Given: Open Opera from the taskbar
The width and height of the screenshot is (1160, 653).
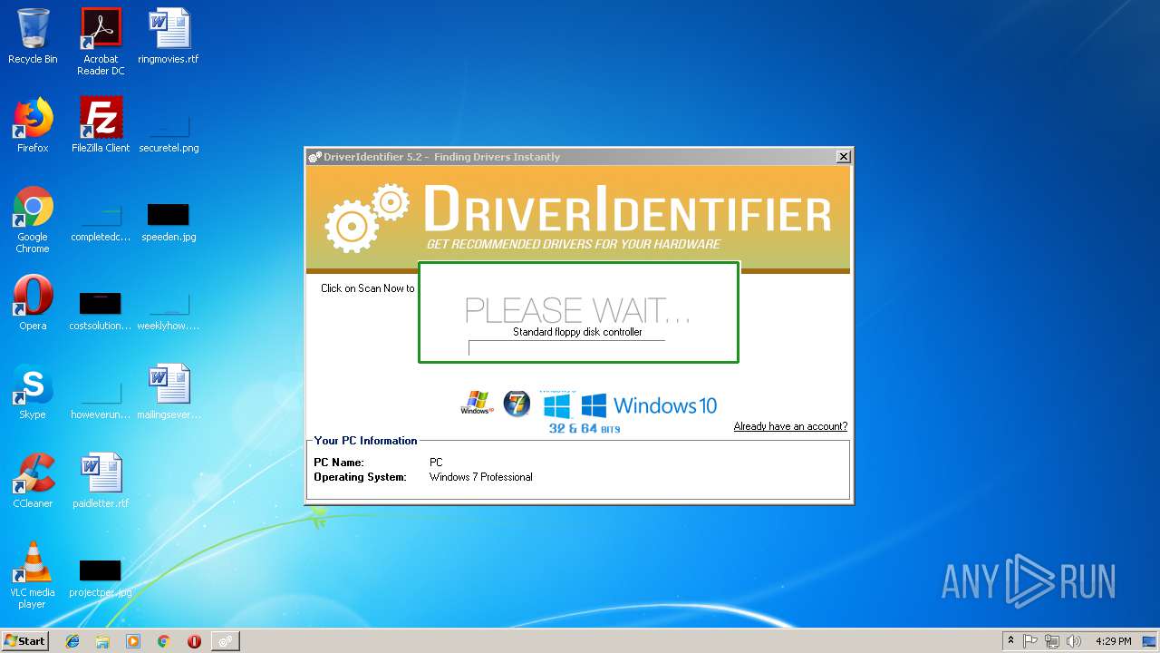Looking at the screenshot, I should [194, 641].
